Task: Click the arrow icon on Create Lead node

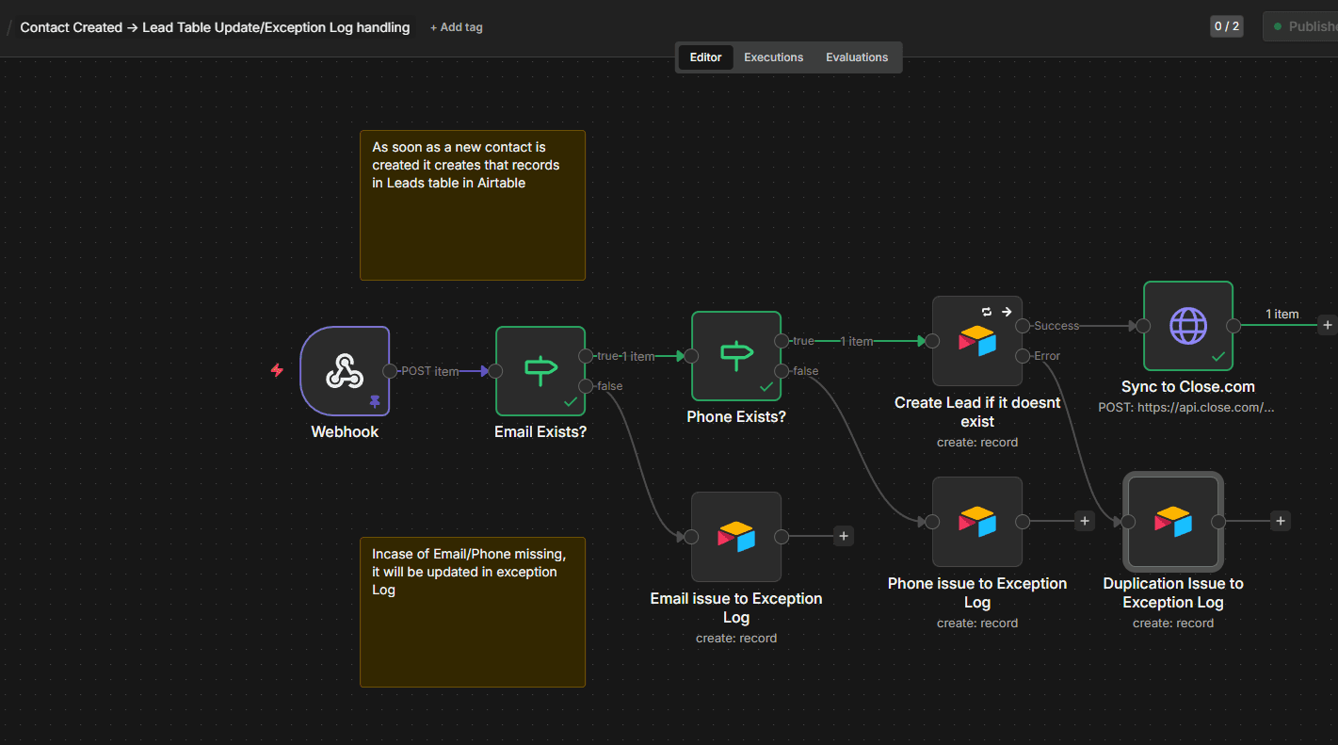Action: tap(1007, 311)
